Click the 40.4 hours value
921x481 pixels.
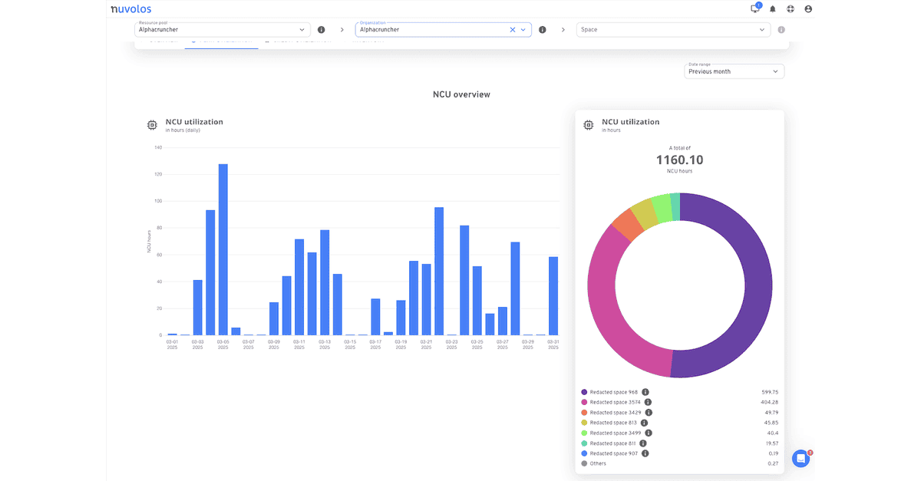tap(772, 433)
